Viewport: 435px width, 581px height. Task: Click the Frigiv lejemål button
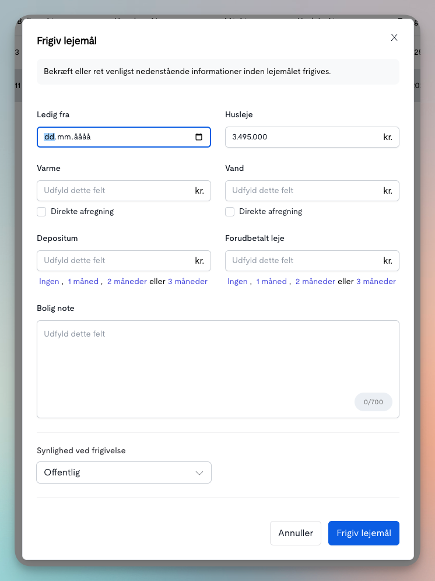coord(363,533)
